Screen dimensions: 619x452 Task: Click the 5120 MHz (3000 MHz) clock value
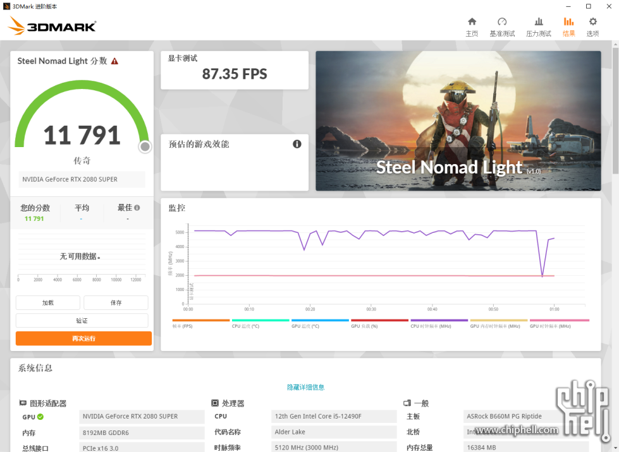334,448
